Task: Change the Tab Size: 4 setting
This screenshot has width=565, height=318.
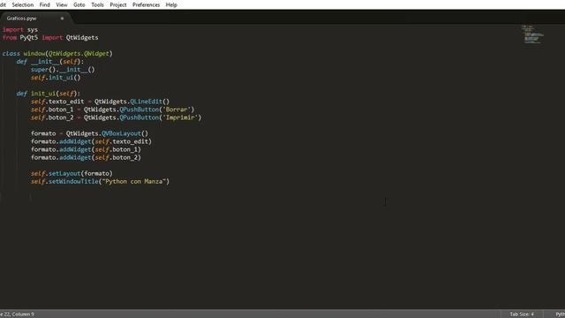Action: tap(522, 314)
